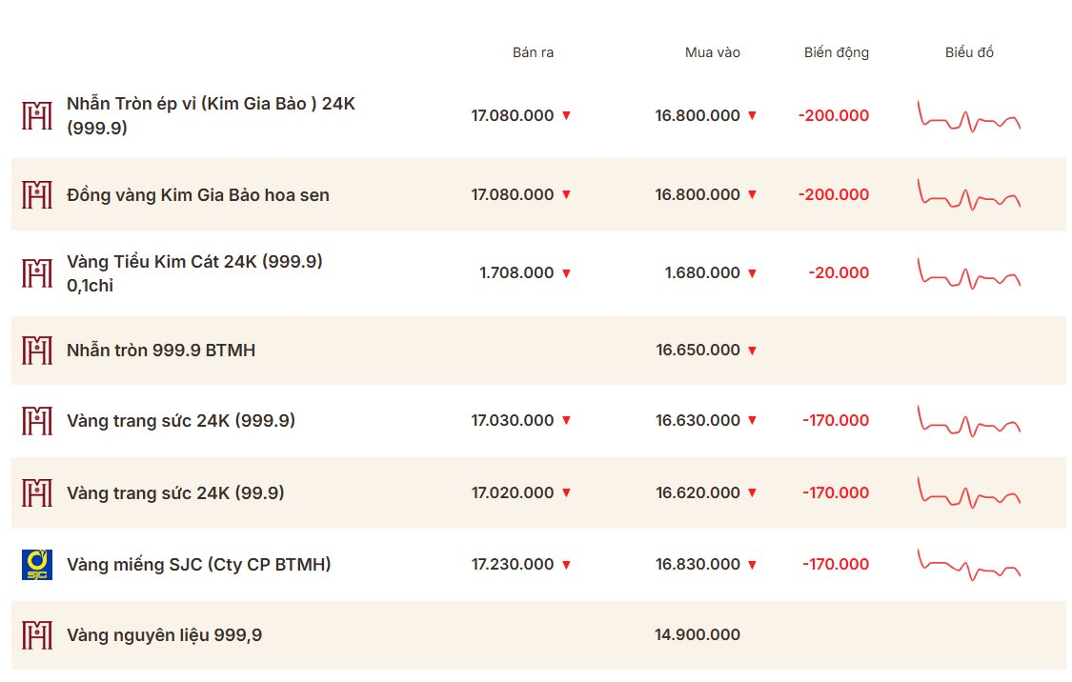Click the decrease marker next to 1.708.000

(567, 272)
